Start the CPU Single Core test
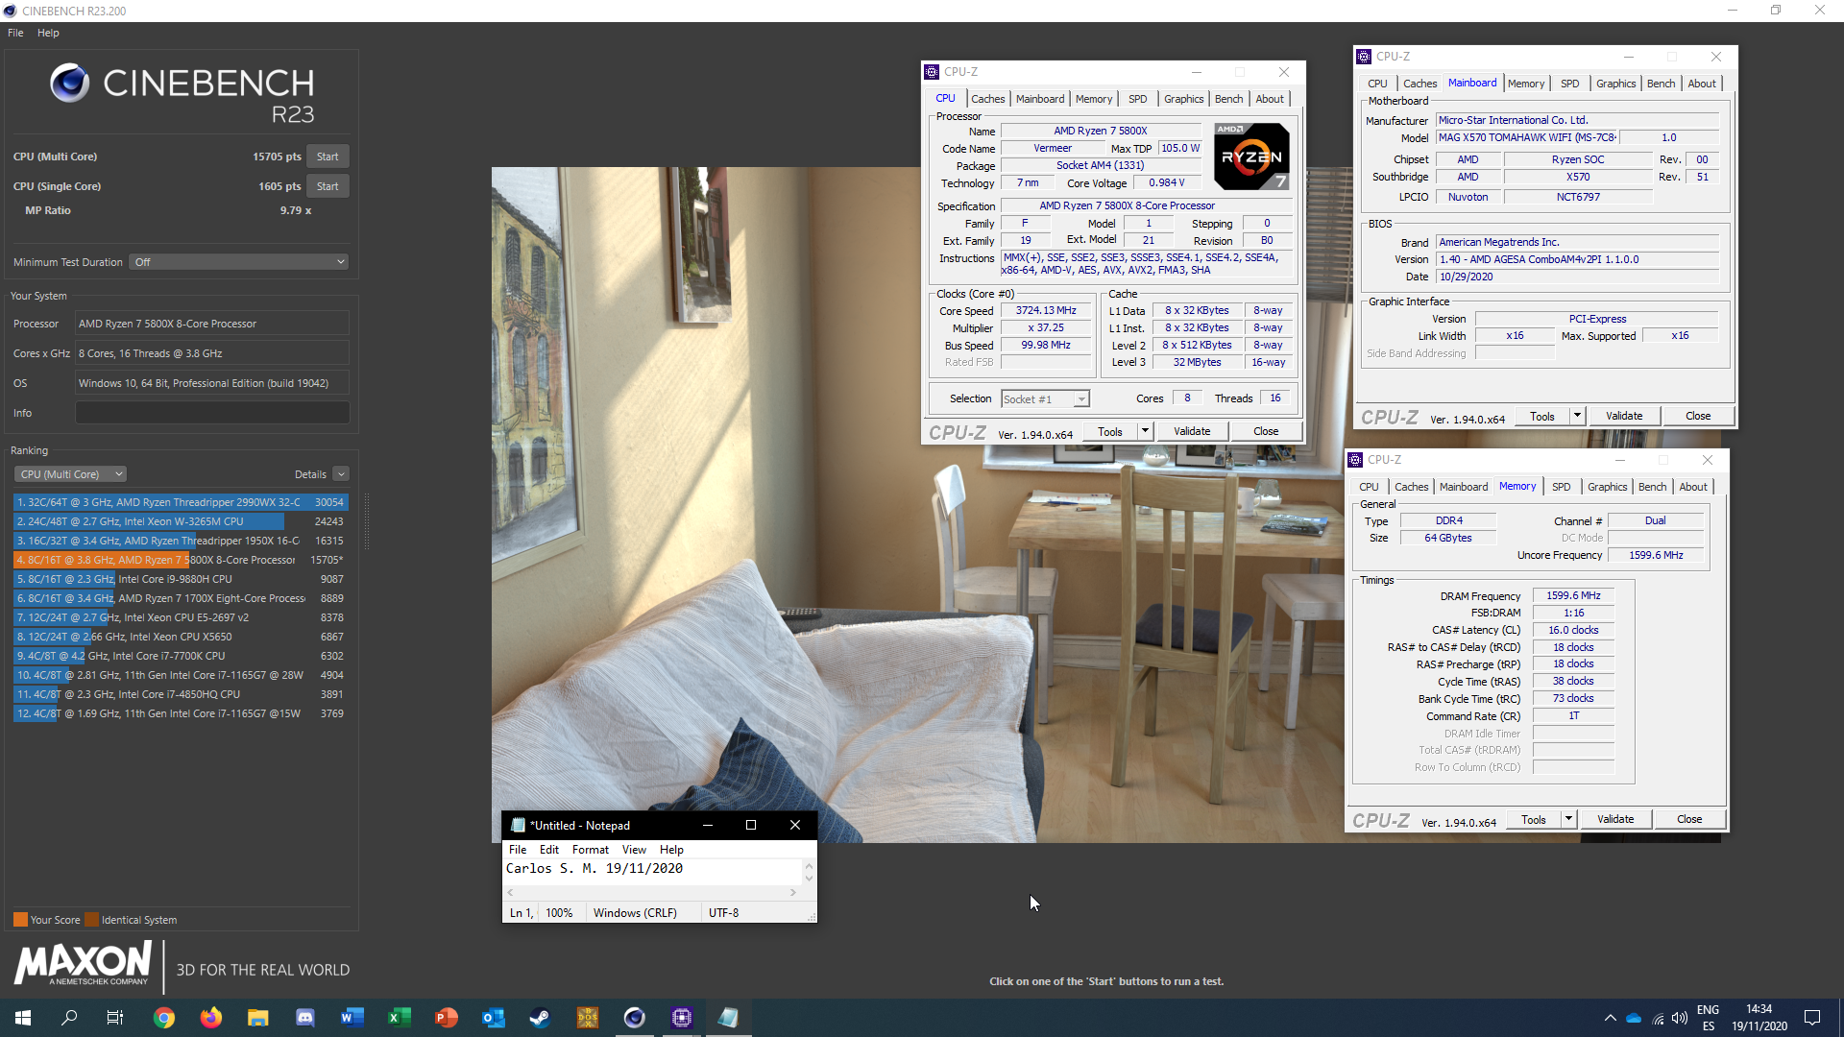This screenshot has height=1037, width=1844. point(328,186)
